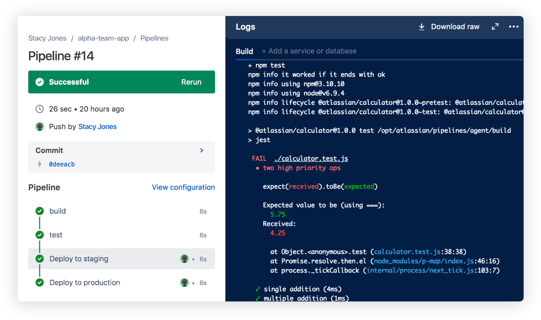This screenshot has width=541, height=320.
Task: Expand the Commit panel chevron
Action: pos(202,150)
